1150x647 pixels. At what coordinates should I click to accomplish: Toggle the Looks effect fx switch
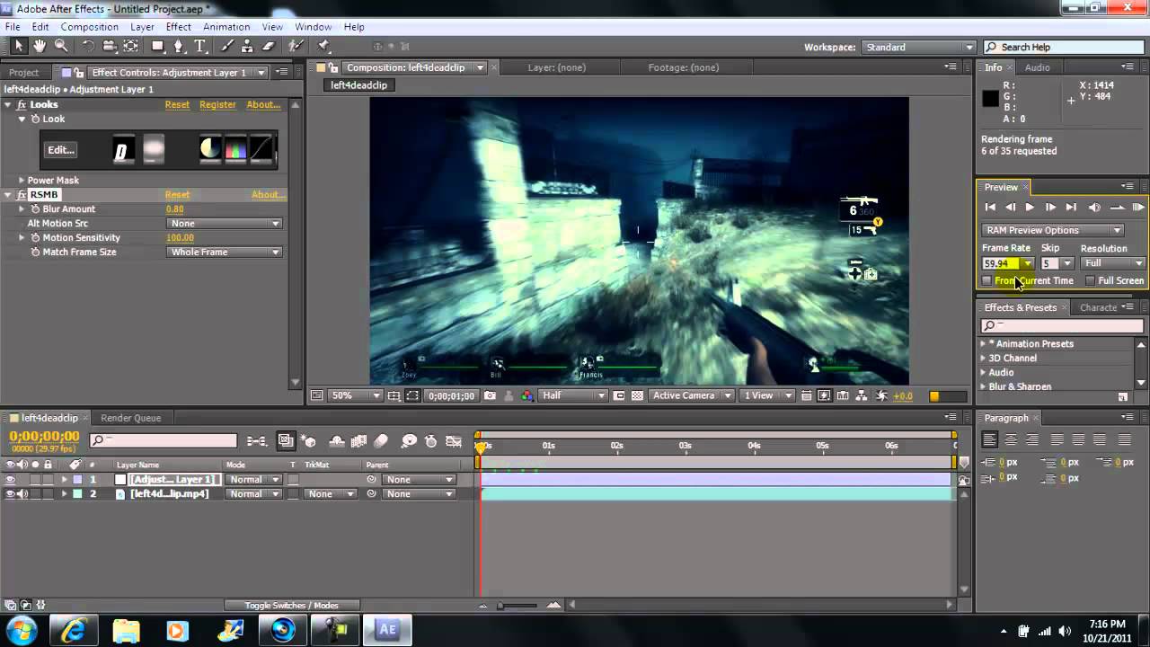coord(22,105)
